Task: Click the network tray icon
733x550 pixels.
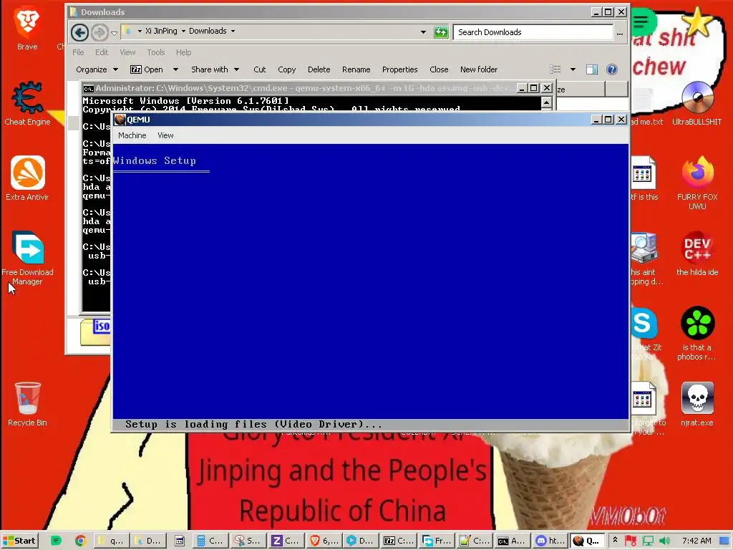Action: click(648, 541)
